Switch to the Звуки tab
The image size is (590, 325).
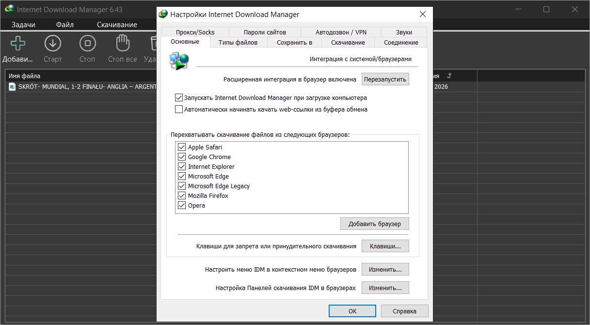click(x=404, y=32)
